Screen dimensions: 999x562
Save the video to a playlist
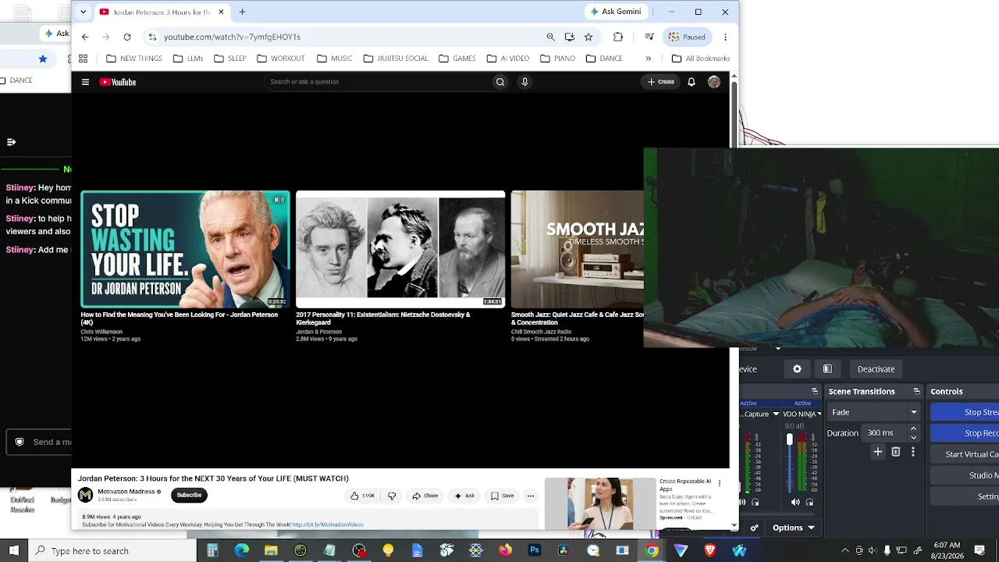point(503,496)
